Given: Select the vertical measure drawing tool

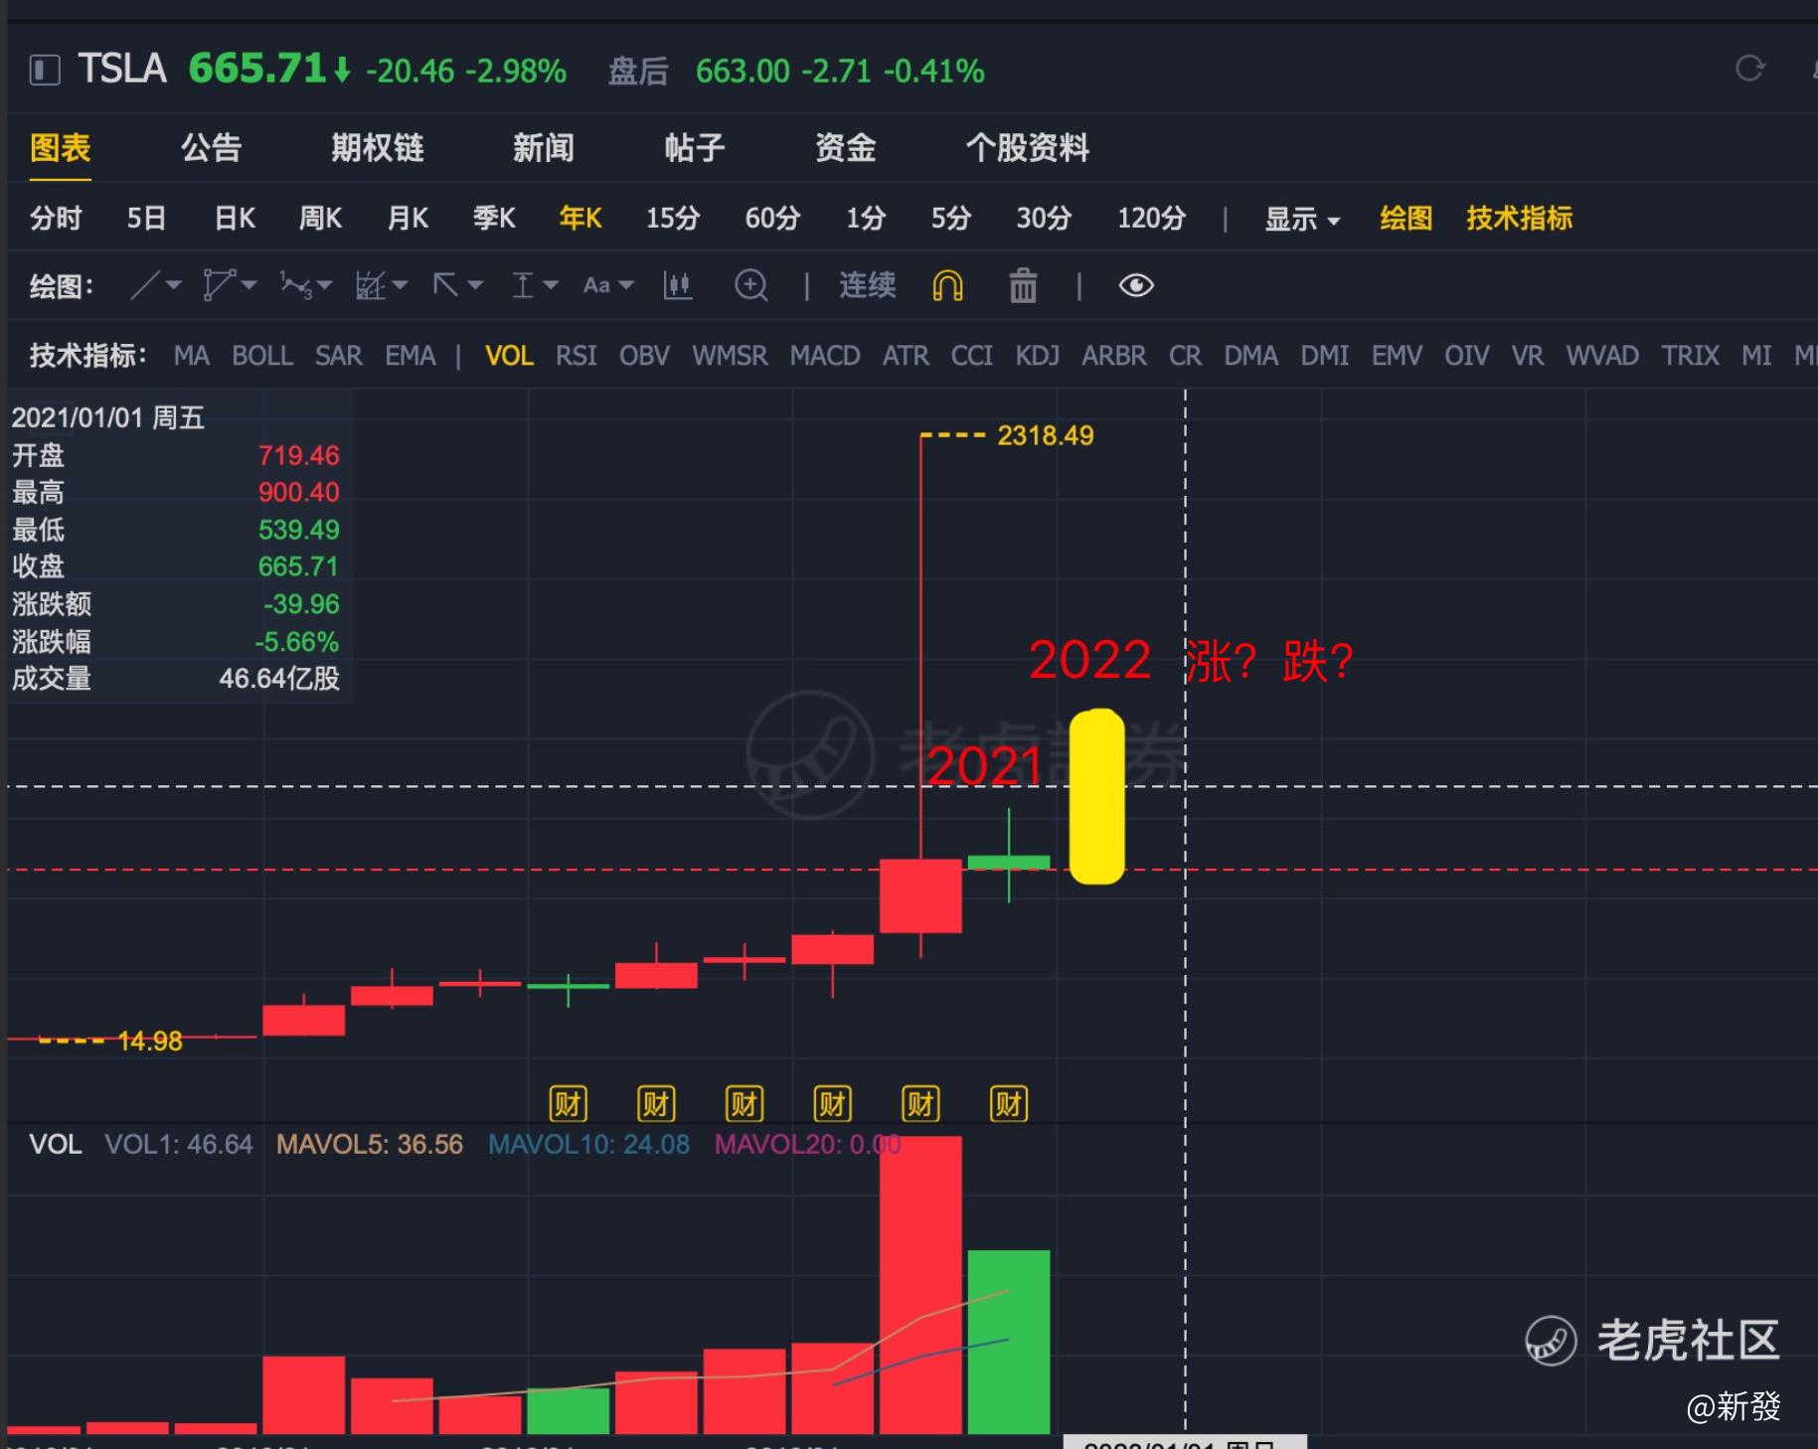Looking at the screenshot, I should click(x=523, y=286).
